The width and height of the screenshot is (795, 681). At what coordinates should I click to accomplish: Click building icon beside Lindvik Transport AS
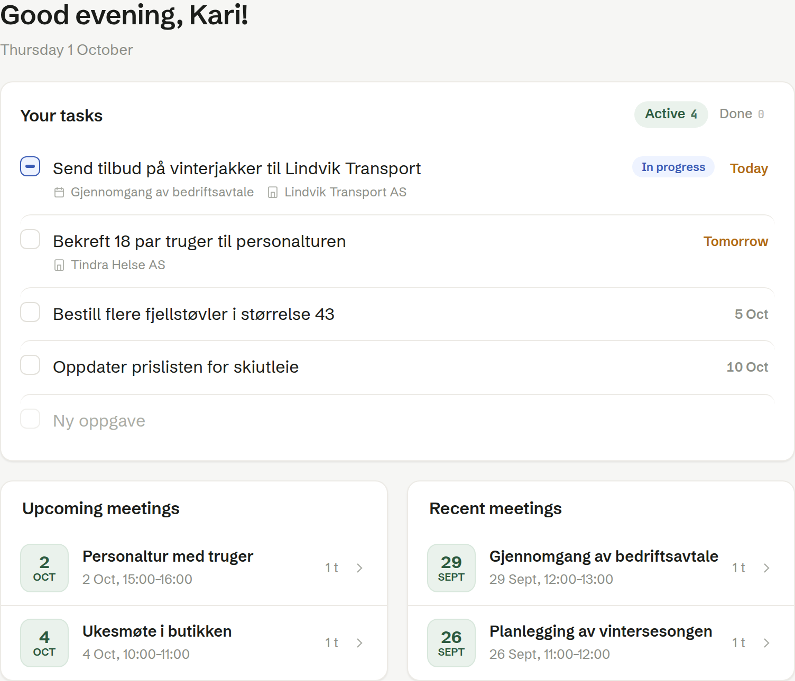tap(273, 193)
